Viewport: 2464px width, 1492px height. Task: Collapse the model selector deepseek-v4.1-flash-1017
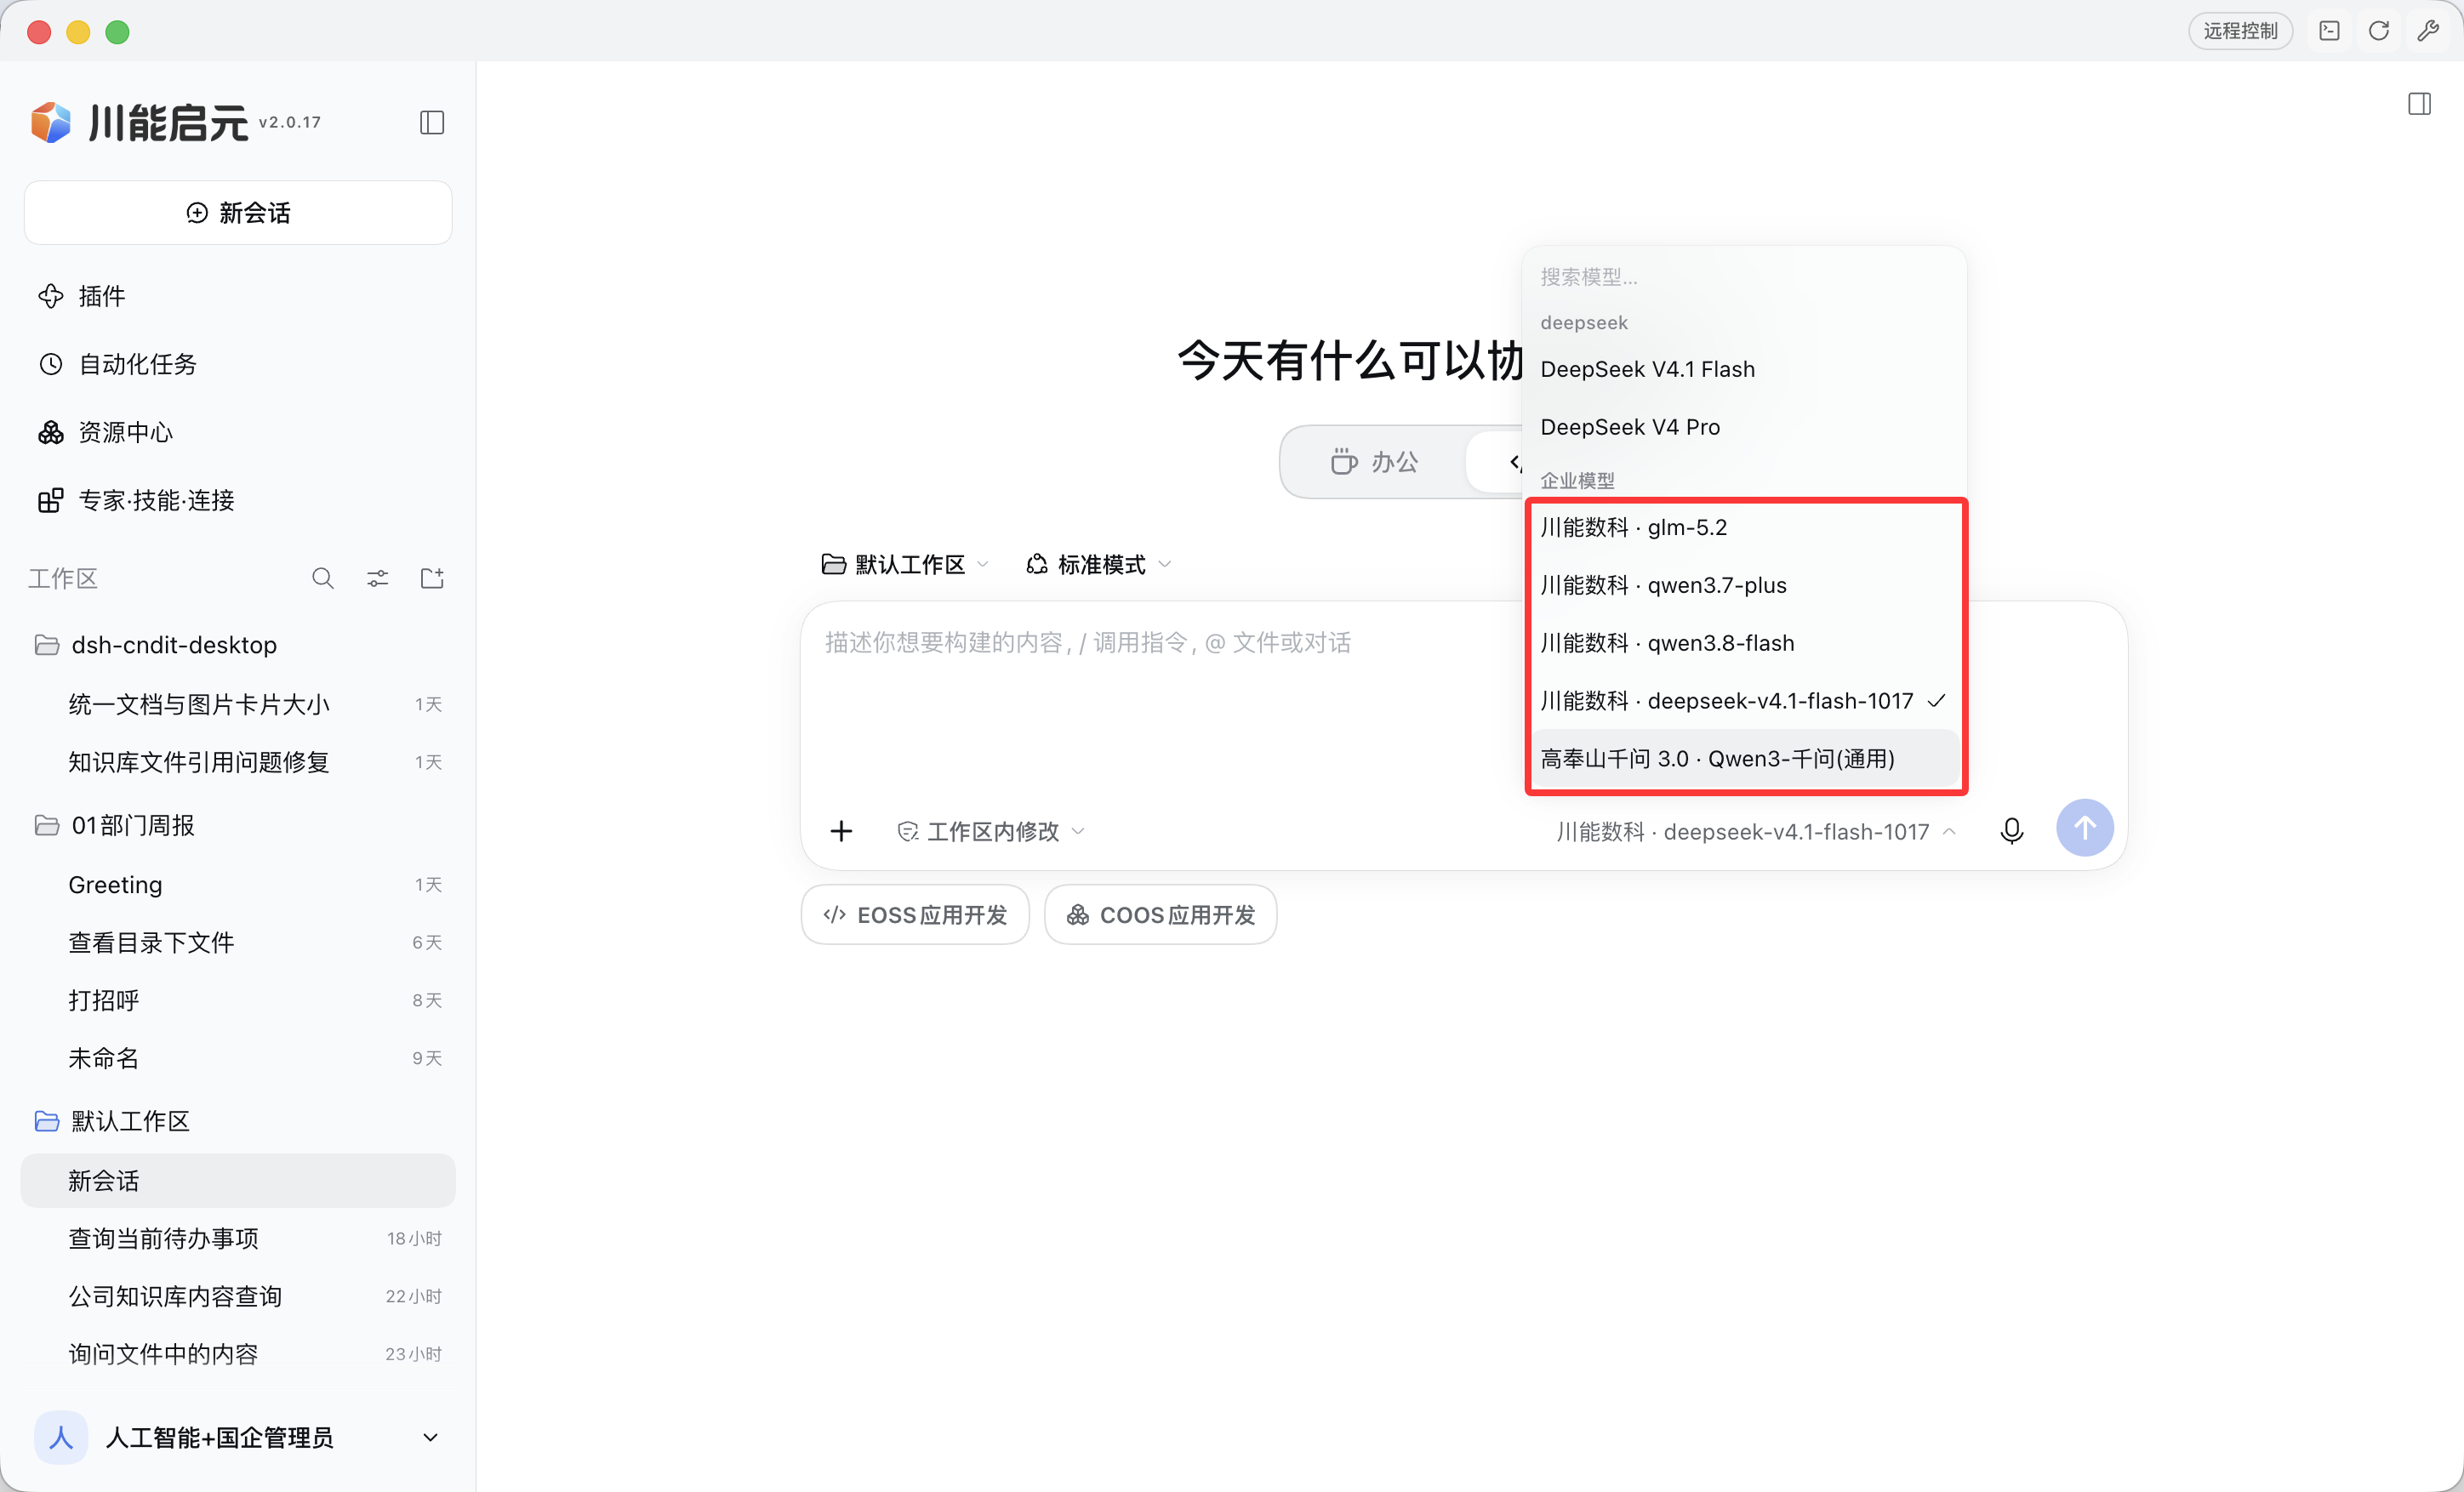click(1756, 831)
